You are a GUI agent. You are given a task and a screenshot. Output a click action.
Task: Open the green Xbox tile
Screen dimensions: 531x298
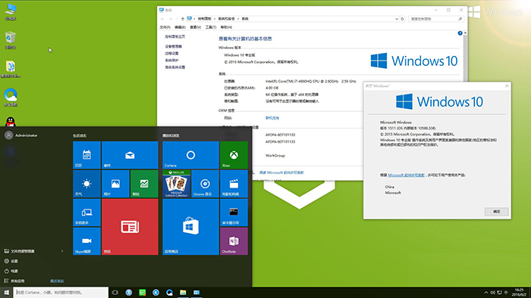coord(234,155)
